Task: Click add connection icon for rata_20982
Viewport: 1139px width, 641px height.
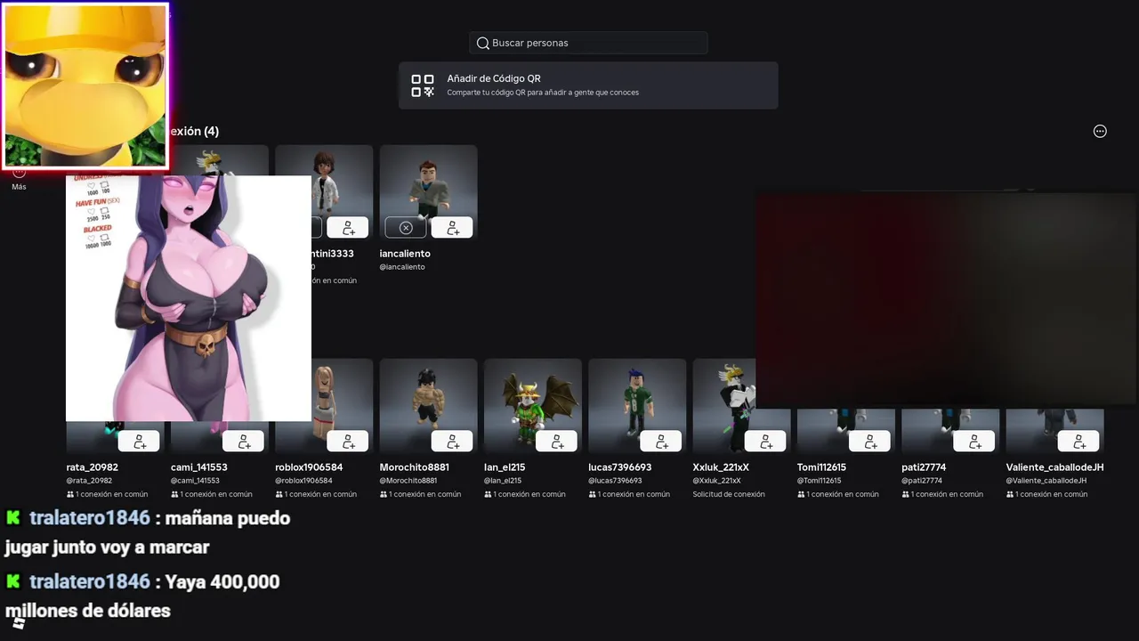Action: [139, 442]
